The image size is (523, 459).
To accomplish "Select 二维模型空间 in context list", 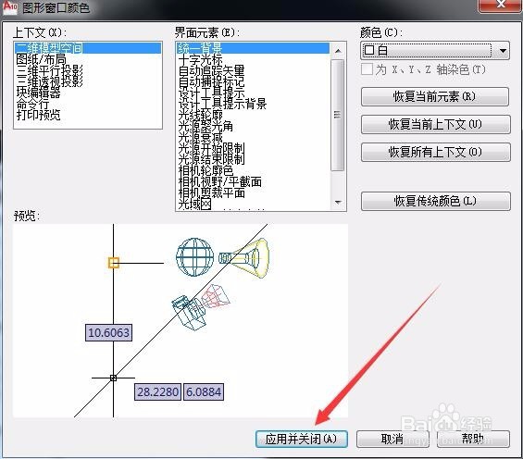I will [x=88, y=48].
